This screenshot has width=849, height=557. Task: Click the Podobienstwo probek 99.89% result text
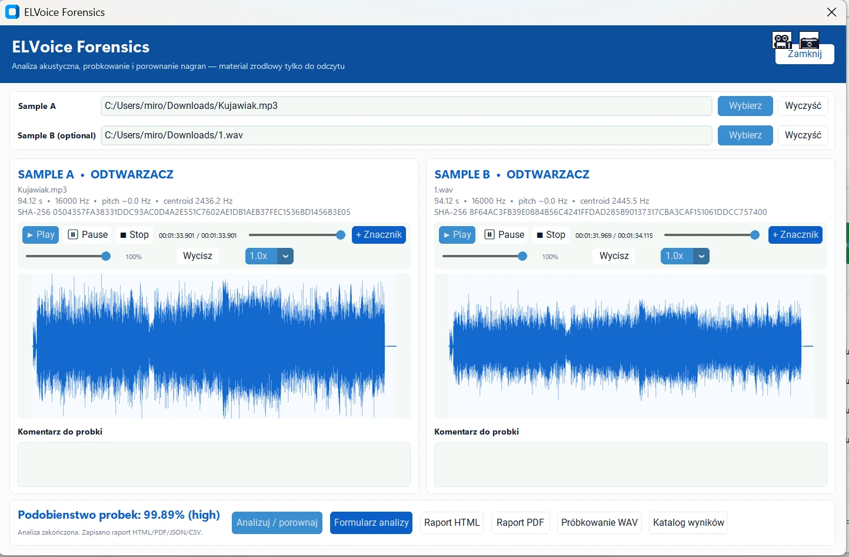[119, 515]
